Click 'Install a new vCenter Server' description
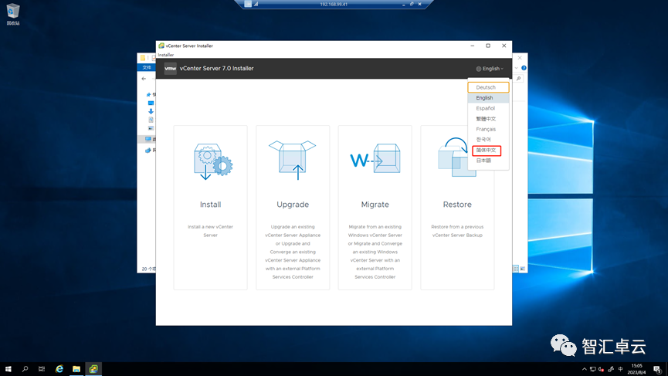Screen dimensions: 668x376 pos(211,231)
